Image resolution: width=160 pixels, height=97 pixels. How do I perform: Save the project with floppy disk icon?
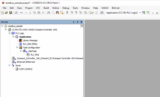point(11,12)
